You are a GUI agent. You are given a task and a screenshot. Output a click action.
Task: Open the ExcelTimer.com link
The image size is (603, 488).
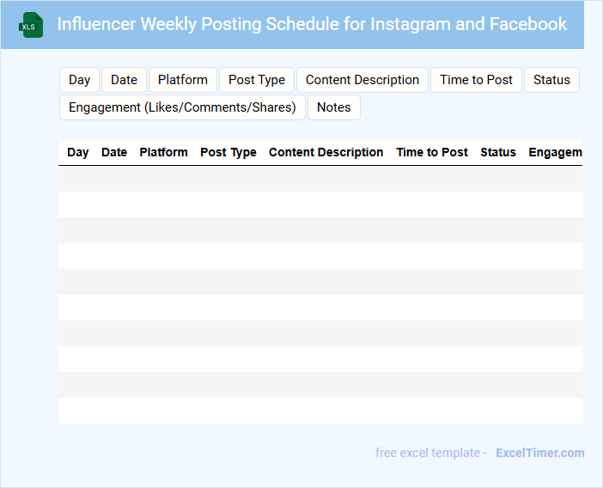(539, 453)
